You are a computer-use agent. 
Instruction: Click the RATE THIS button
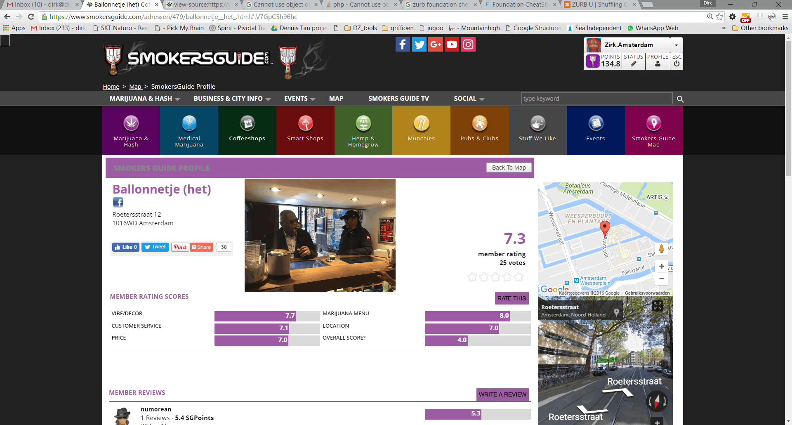point(511,298)
